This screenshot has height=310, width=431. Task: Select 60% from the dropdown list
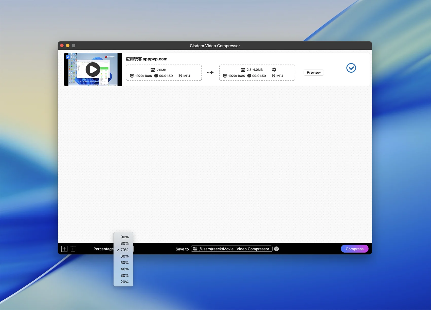coord(124,256)
